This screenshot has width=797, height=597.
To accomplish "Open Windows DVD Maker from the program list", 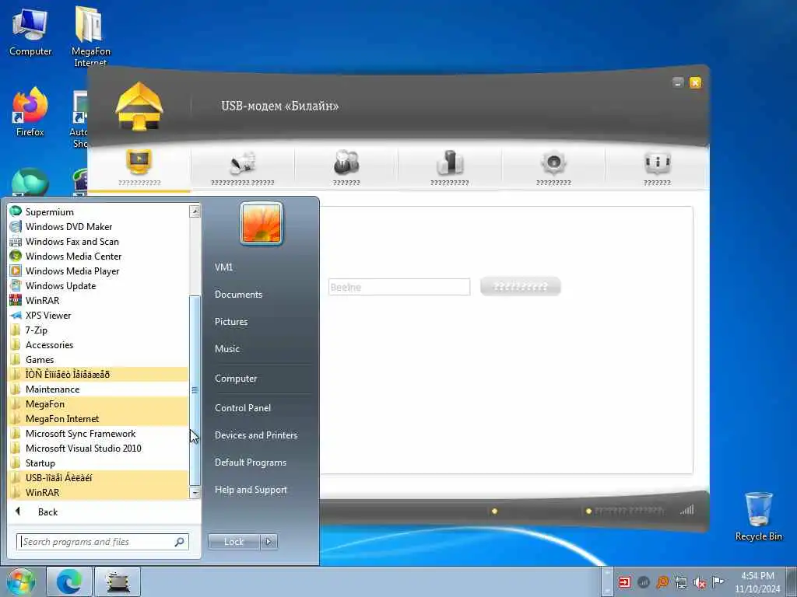I will 98,226.
